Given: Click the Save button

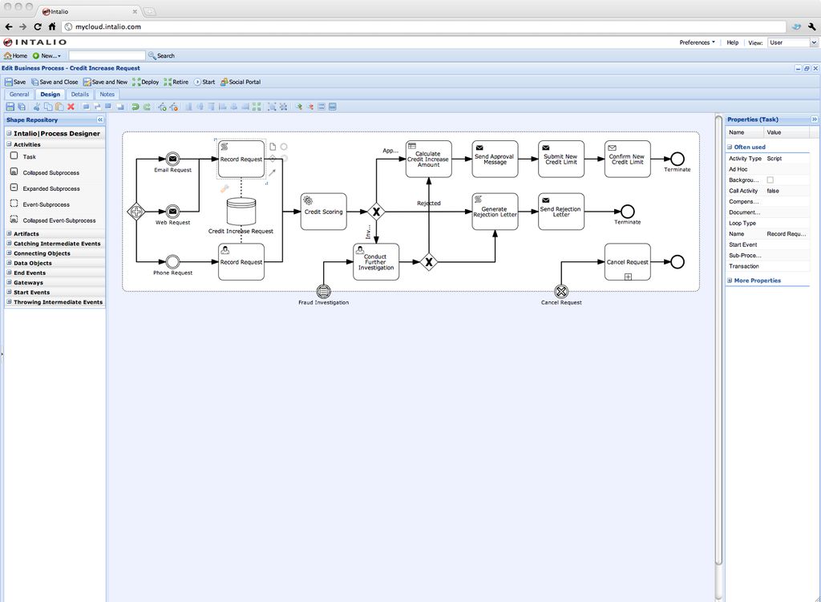Looking at the screenshot, I should (x=15, y=83).
